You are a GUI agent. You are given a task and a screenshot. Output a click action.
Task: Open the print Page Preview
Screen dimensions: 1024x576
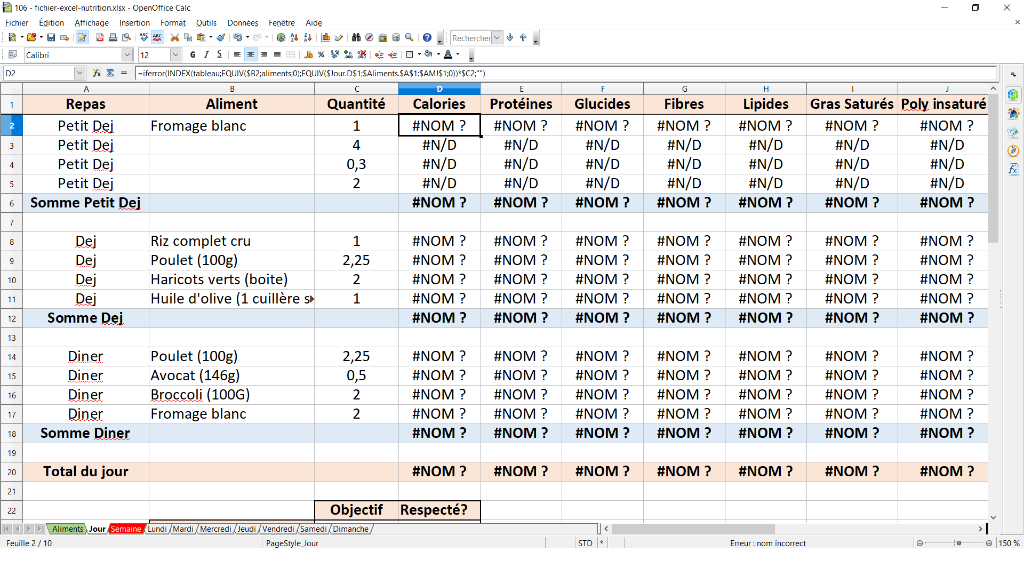[126, 37]
